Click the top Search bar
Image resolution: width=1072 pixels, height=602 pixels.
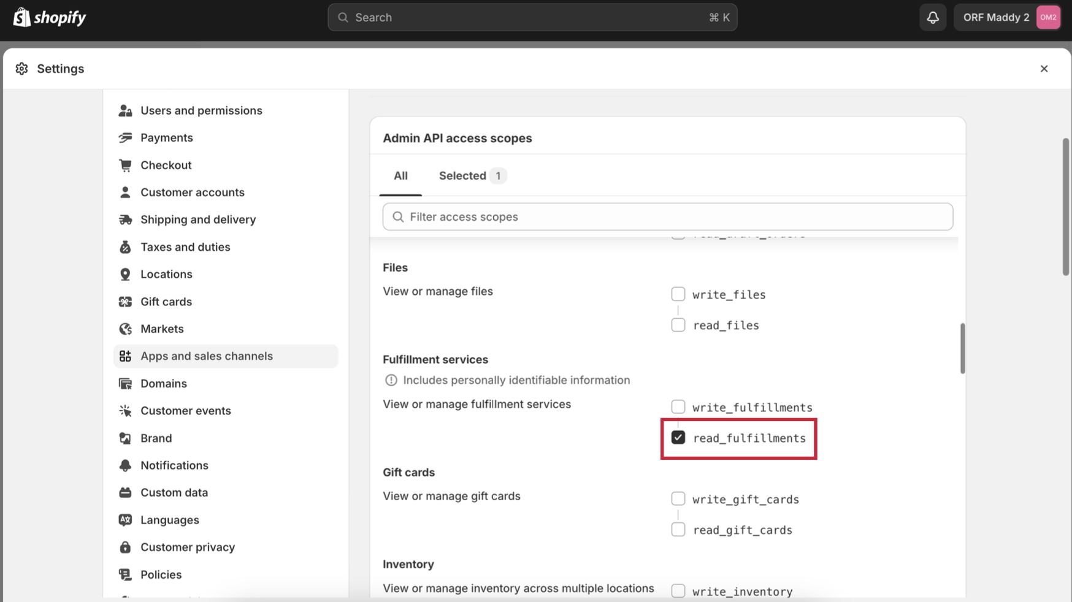pyautogui.click(x=532, y=17)
